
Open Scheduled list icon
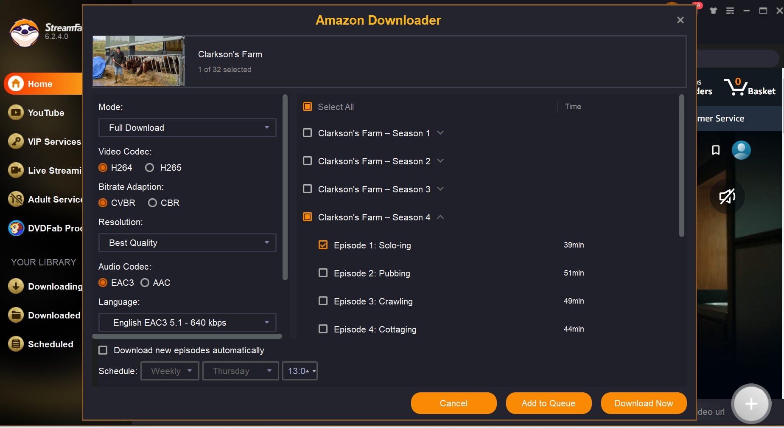16,344
